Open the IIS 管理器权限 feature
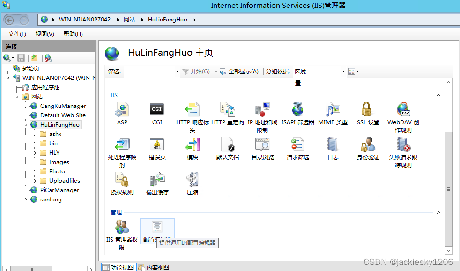This screenshot has width=460, height=271. 121,228
